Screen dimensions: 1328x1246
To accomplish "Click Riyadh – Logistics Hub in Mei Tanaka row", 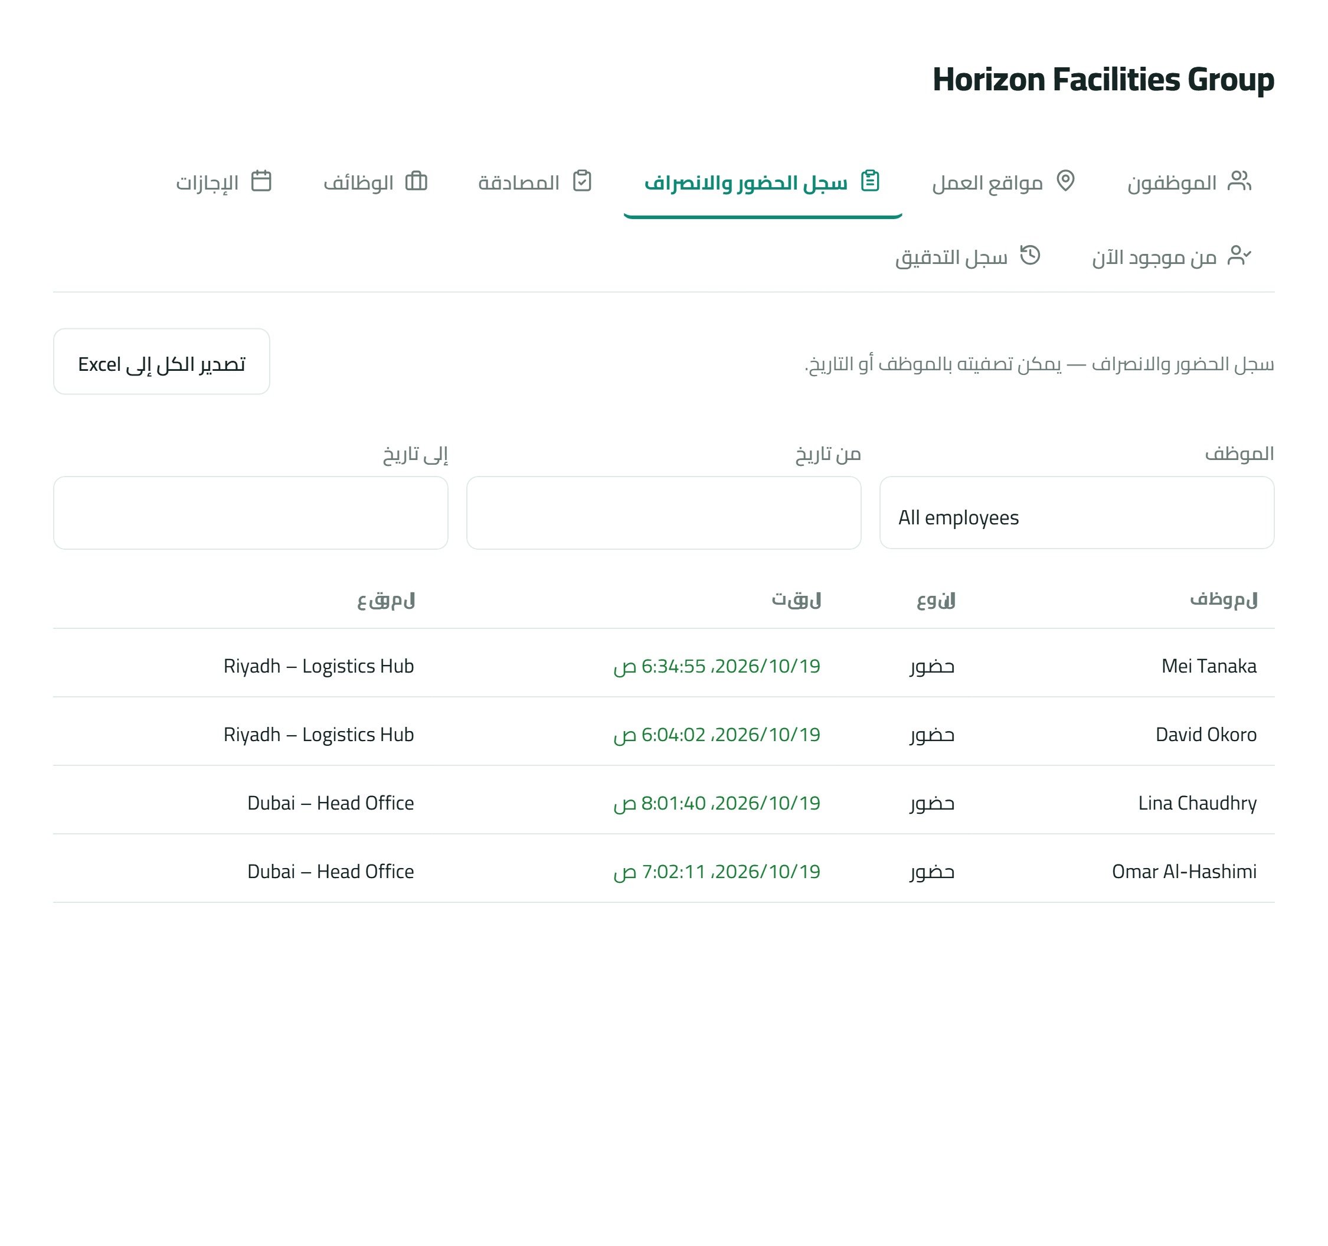I will (319, 667).
